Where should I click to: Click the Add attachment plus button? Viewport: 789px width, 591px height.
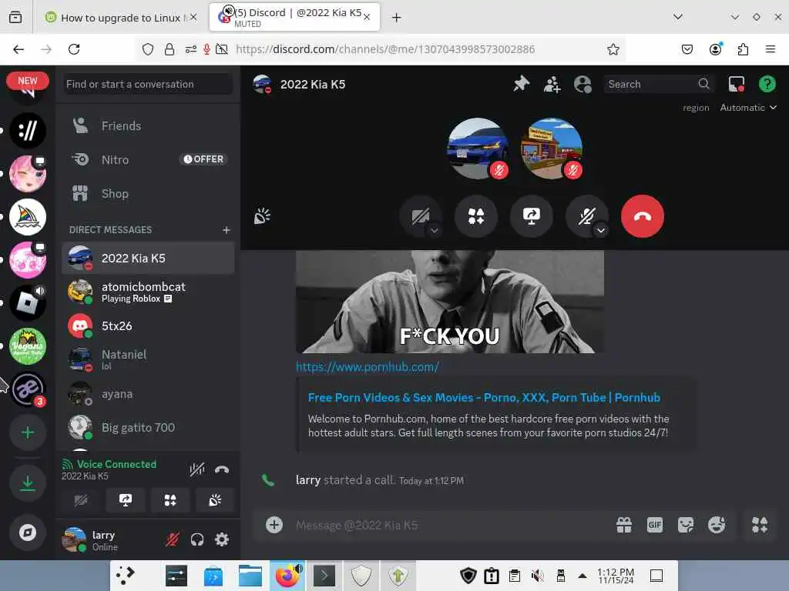274,525
